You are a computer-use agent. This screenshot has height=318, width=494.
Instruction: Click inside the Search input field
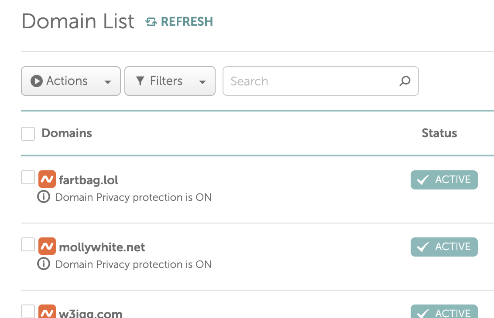[310, 81]
